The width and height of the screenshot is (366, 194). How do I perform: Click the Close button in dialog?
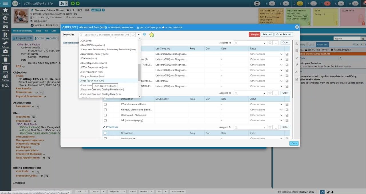tap(294, 143)
